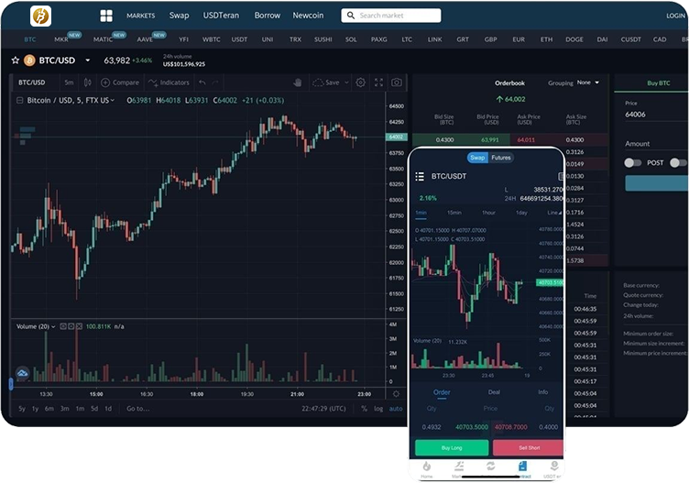The height and width of the screenshot is (483, 689).
Task: Open Newcoin from top navigation
Action: (x=308, y=16)
